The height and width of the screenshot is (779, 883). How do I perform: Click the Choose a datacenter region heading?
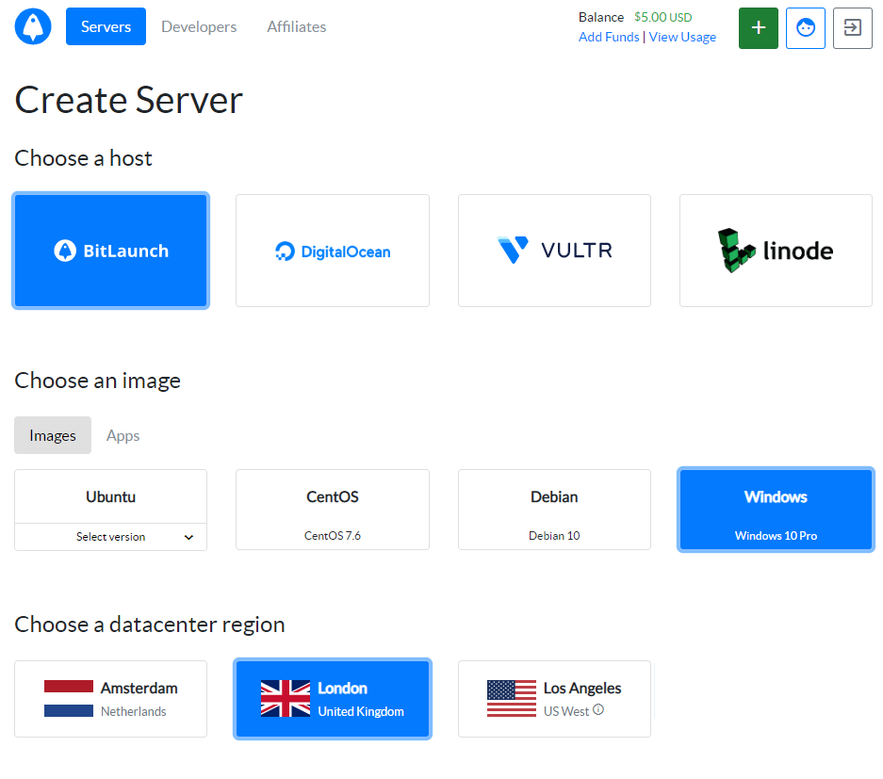(x=150, y=625)
